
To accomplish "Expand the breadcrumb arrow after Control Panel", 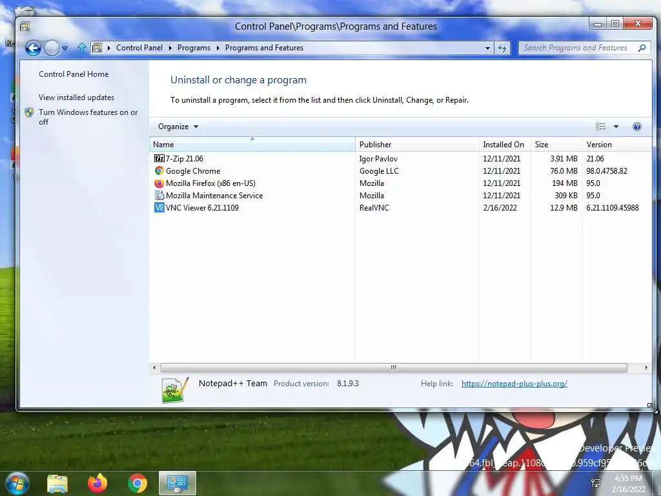I will pyautogui.click(x=170, y=48).
